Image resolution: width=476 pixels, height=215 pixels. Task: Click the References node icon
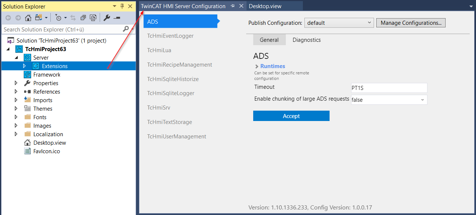(27, 91)
